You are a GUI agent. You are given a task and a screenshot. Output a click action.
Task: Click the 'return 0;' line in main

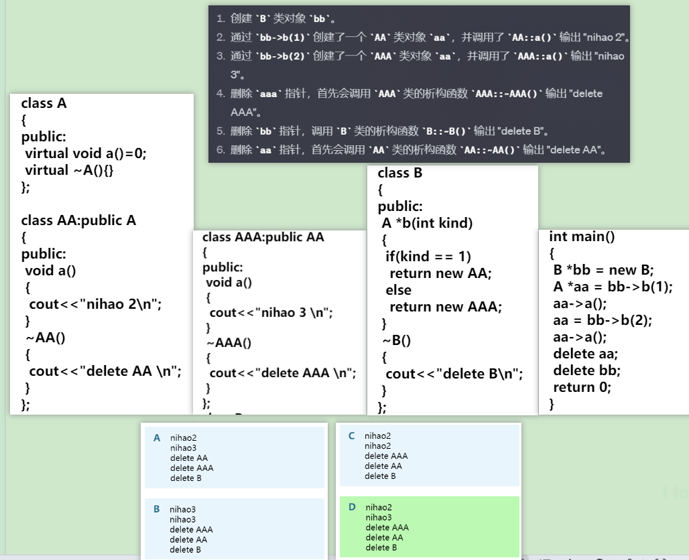click(x=582, y=387)
